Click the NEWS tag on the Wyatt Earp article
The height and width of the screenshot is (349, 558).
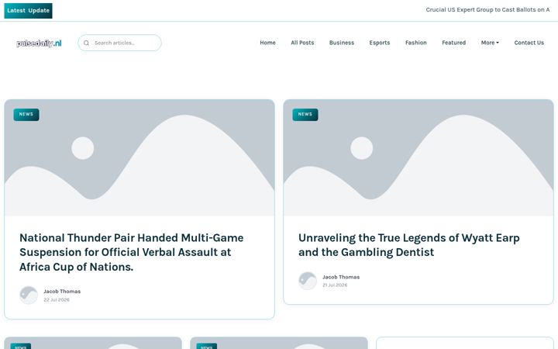click(305, 115)
